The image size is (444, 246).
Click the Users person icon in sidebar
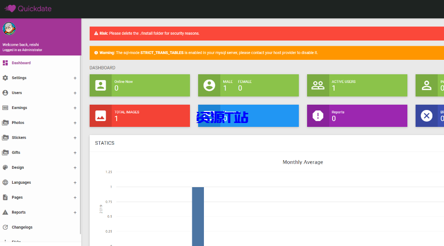5,93
